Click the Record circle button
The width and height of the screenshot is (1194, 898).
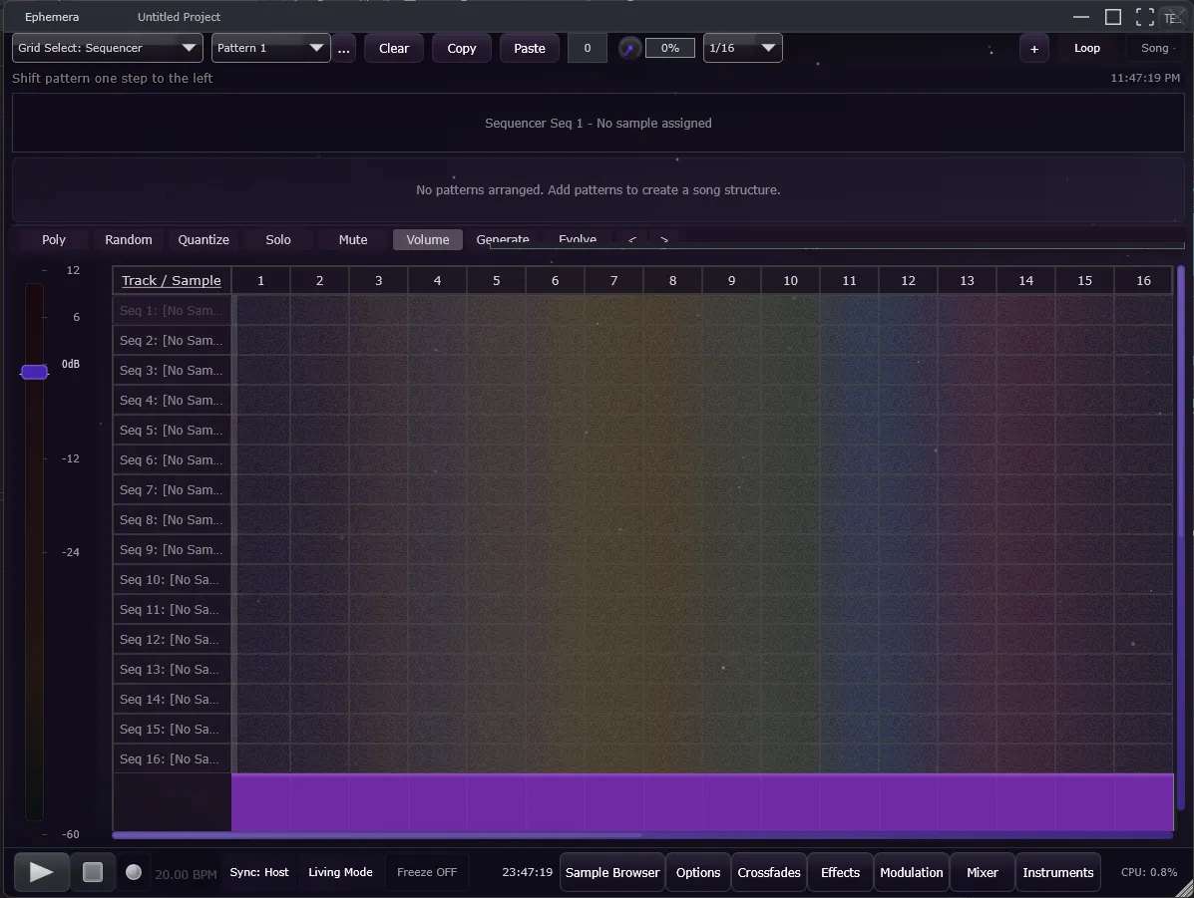[x=134, y=872]
